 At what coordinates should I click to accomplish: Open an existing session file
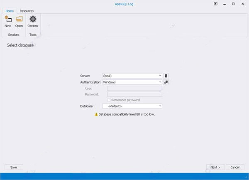19,22
